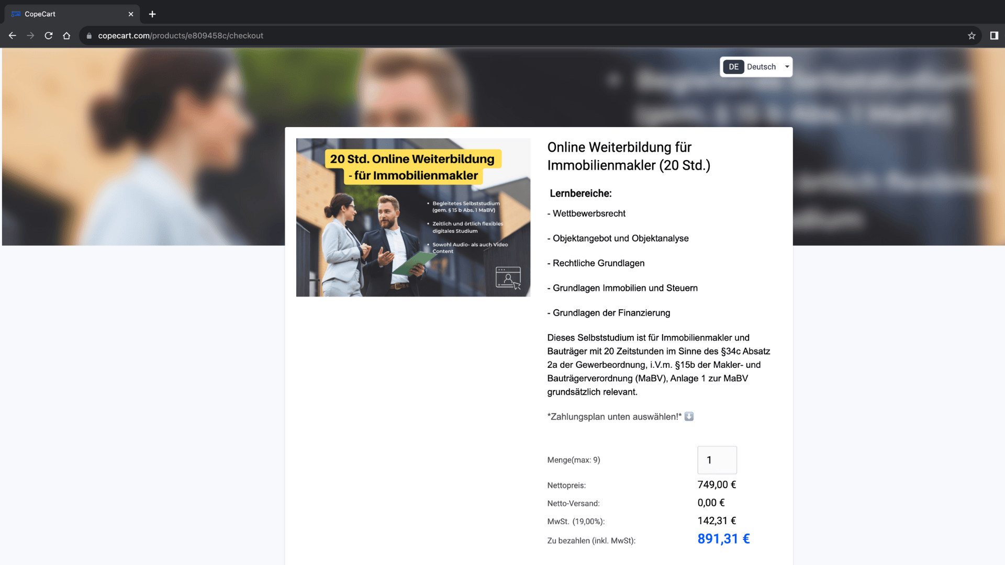1005x565 pixels.
Task: Click the product image thumbnail
Action: coord(413,217)
